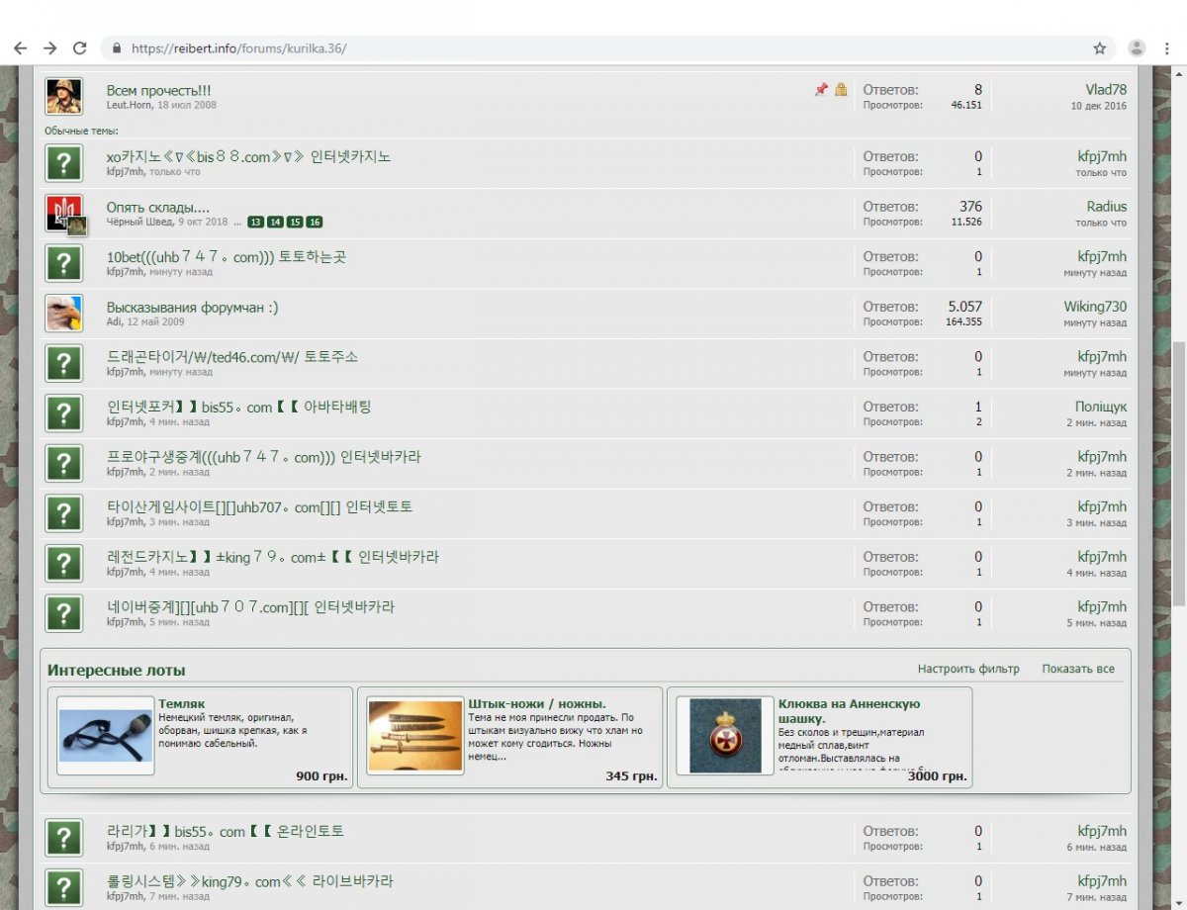
Task: Open last poster Vlad78 profile
Action: [1106, 89]
